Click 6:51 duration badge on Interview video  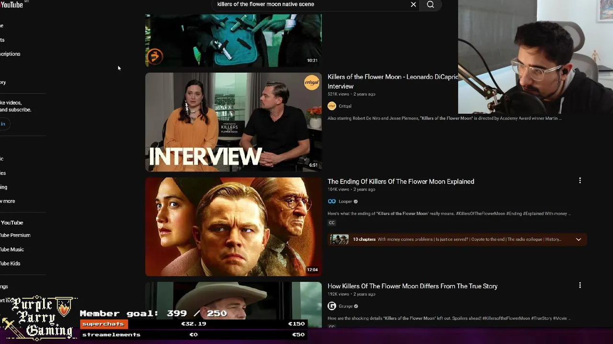pos(313,165)
